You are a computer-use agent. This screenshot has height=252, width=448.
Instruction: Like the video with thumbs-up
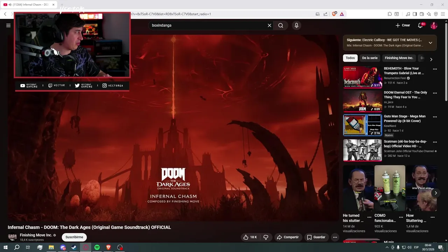250,237
